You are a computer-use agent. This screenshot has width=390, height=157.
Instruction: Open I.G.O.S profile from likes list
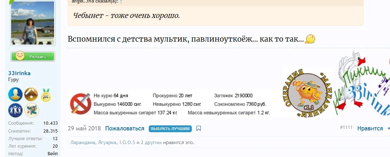pyautogui.click(x=127, y=143)
